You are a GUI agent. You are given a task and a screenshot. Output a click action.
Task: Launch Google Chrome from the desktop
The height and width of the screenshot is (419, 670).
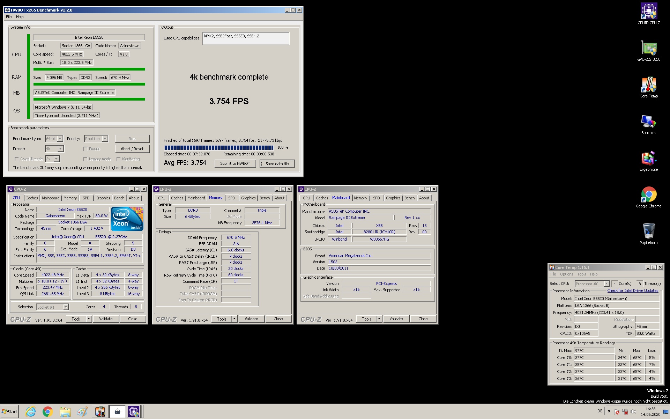pyautogui.click(x=648, y=197)
